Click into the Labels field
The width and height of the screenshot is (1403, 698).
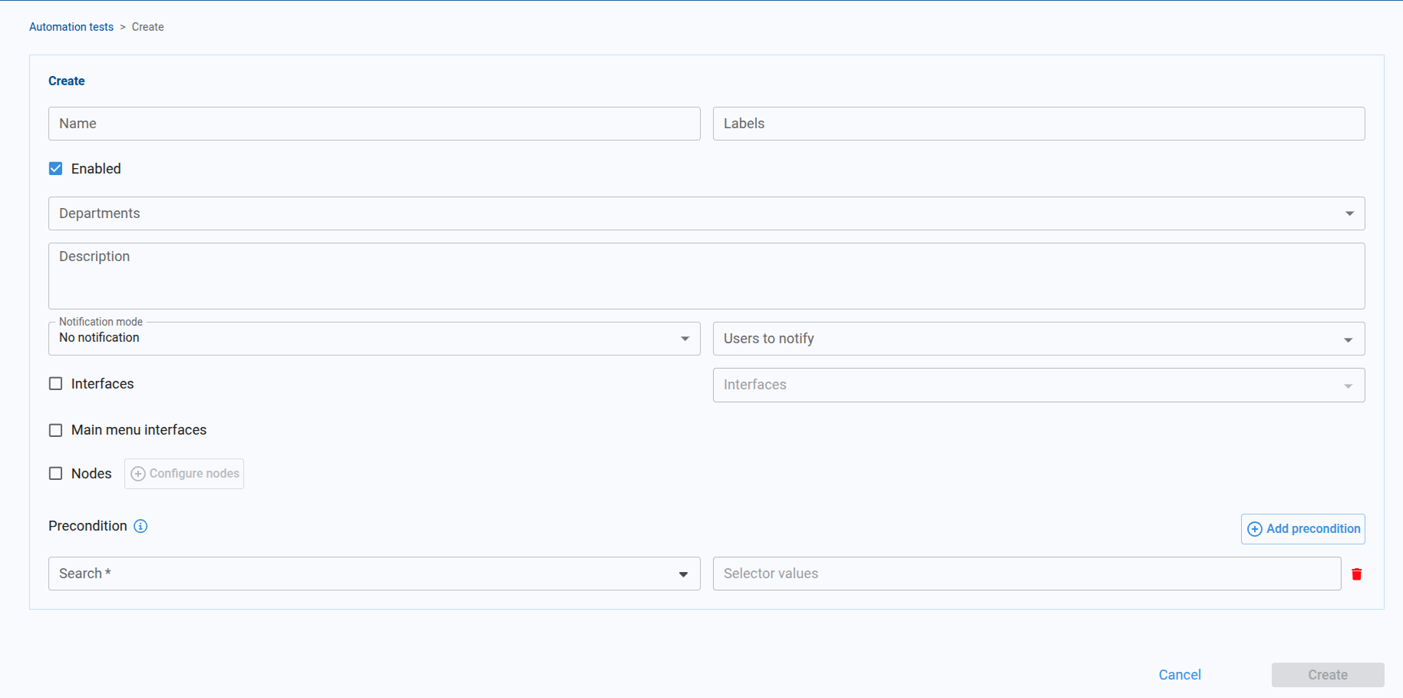(1038, 124)
